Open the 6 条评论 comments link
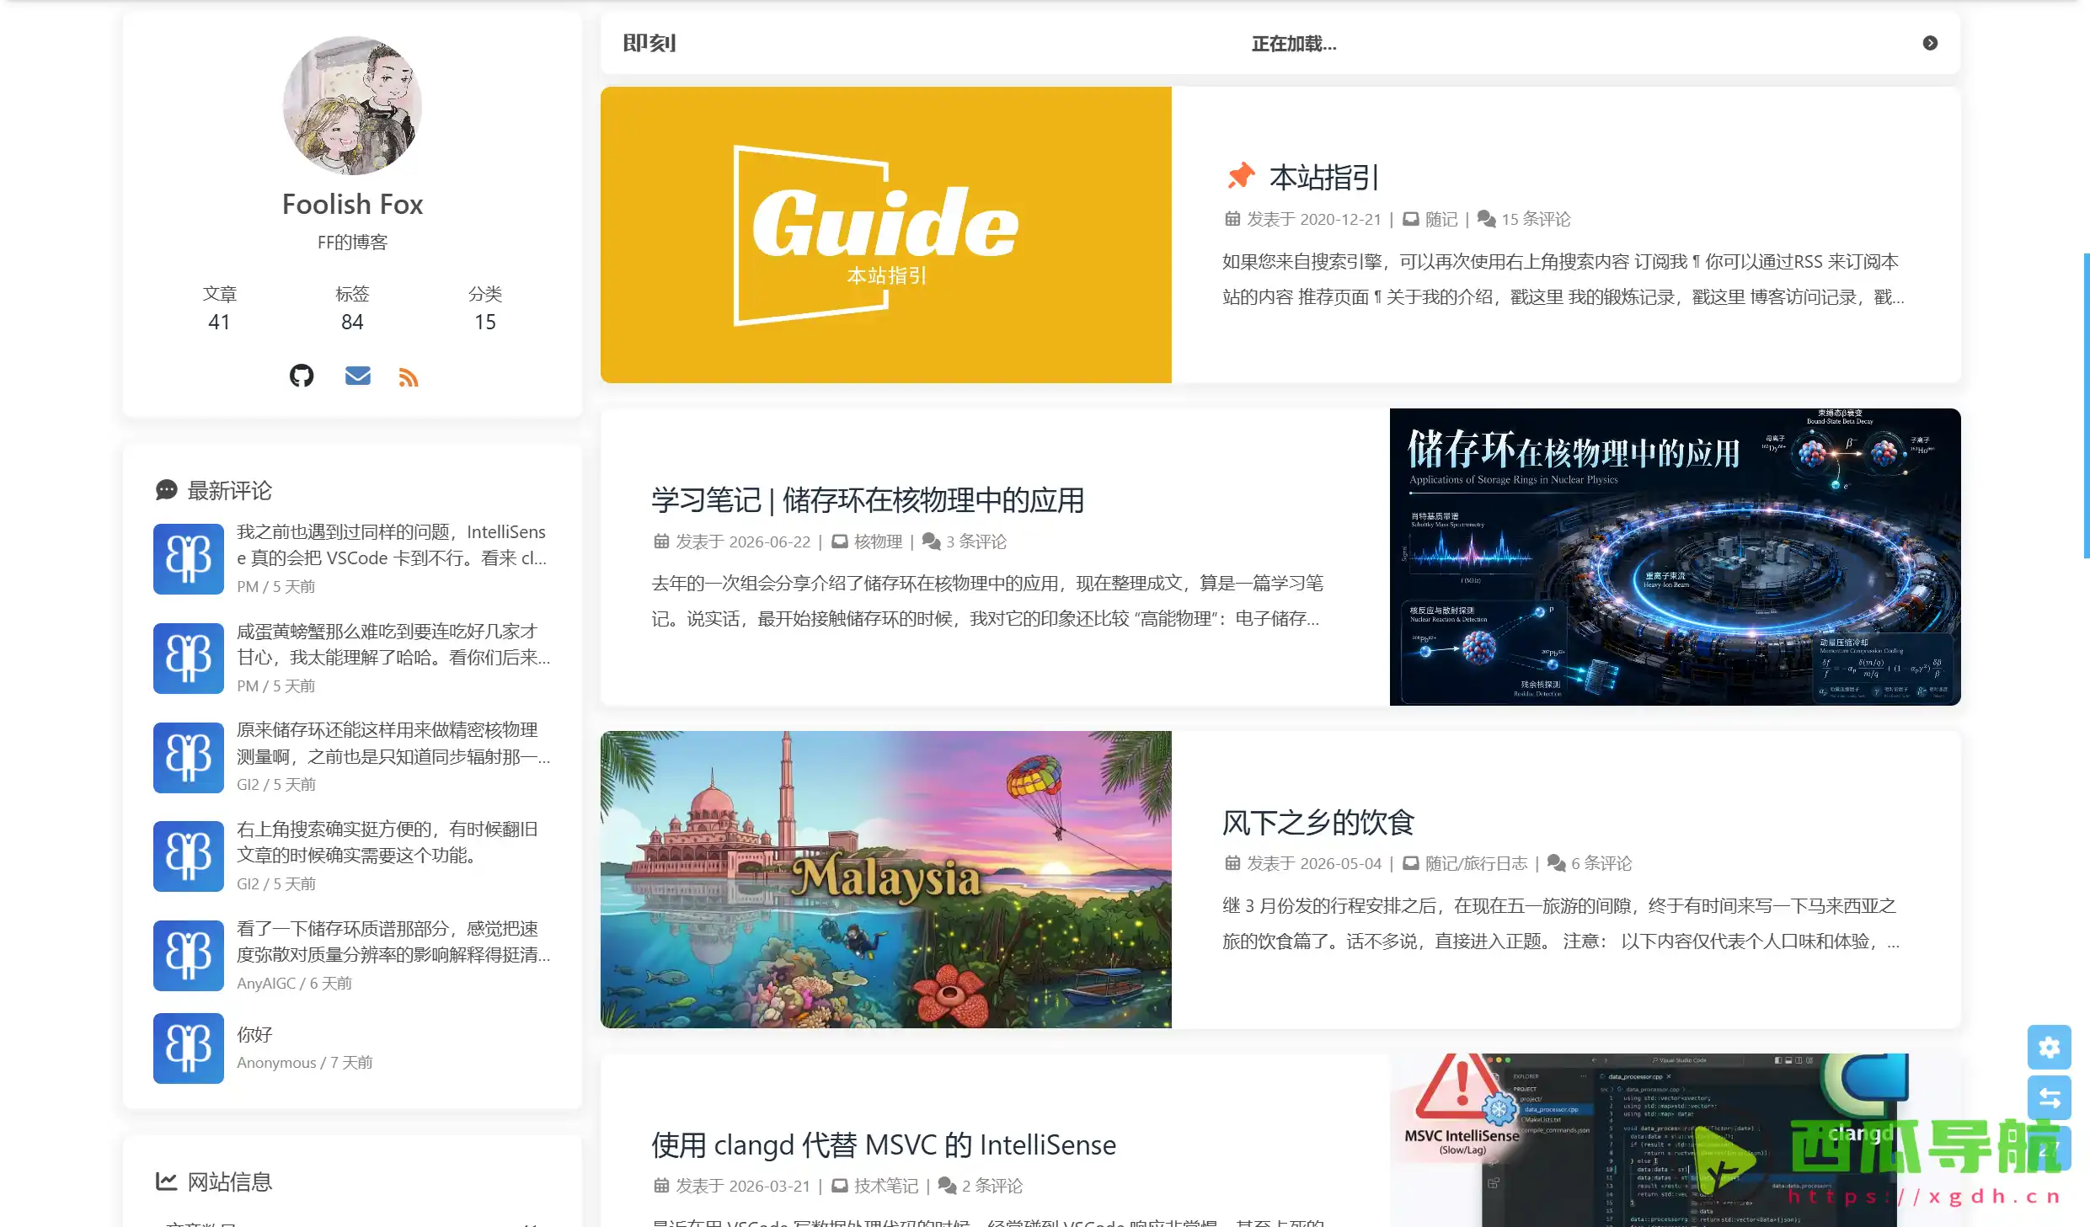 point(1601,863)
